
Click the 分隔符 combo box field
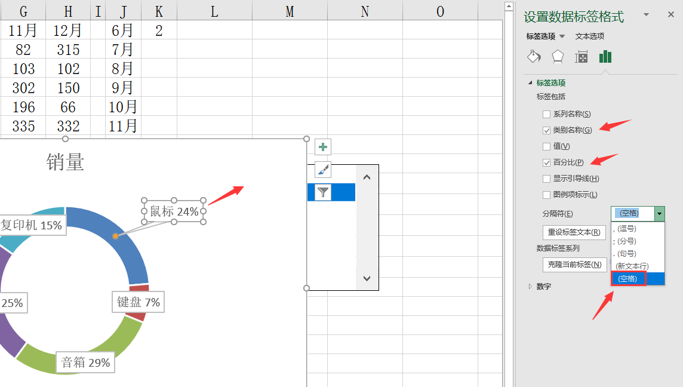(633, 214)
